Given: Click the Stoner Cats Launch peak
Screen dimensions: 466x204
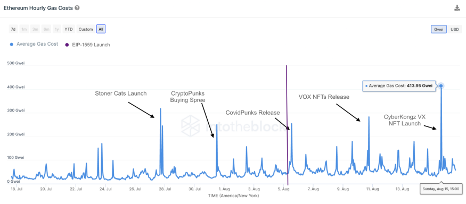Looking at the screenshot, I should [160, 109].
